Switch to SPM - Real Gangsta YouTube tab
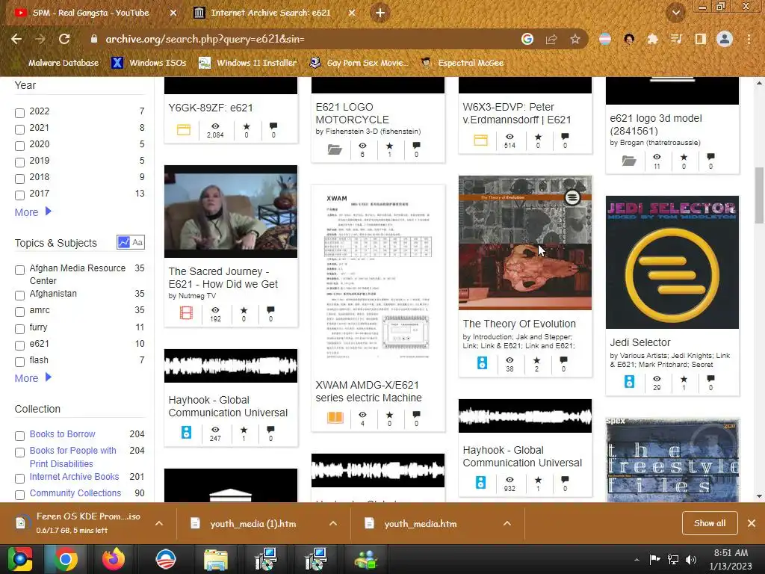765x574 pixels. click(90, 13)
